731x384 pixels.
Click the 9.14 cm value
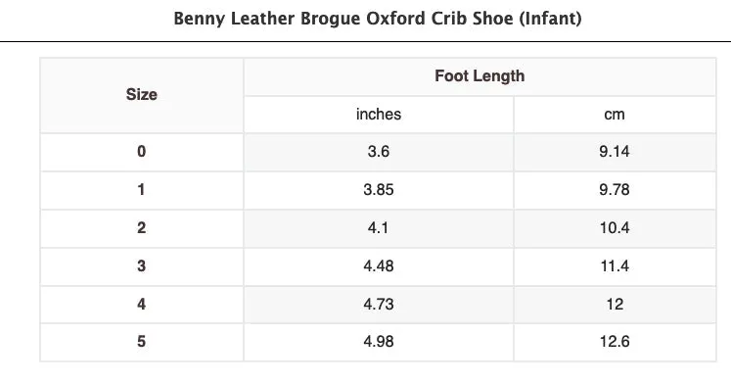click(x=615, y=152)
